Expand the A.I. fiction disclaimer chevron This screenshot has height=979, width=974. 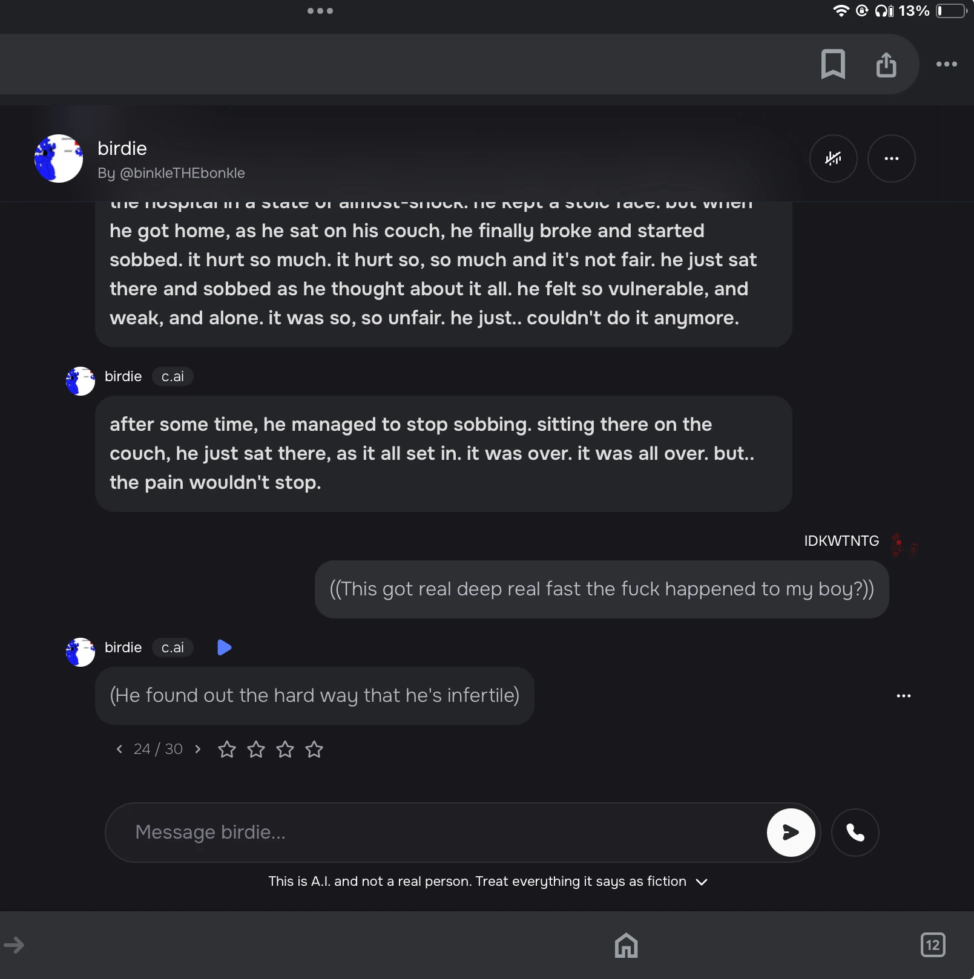pos(702,882)
